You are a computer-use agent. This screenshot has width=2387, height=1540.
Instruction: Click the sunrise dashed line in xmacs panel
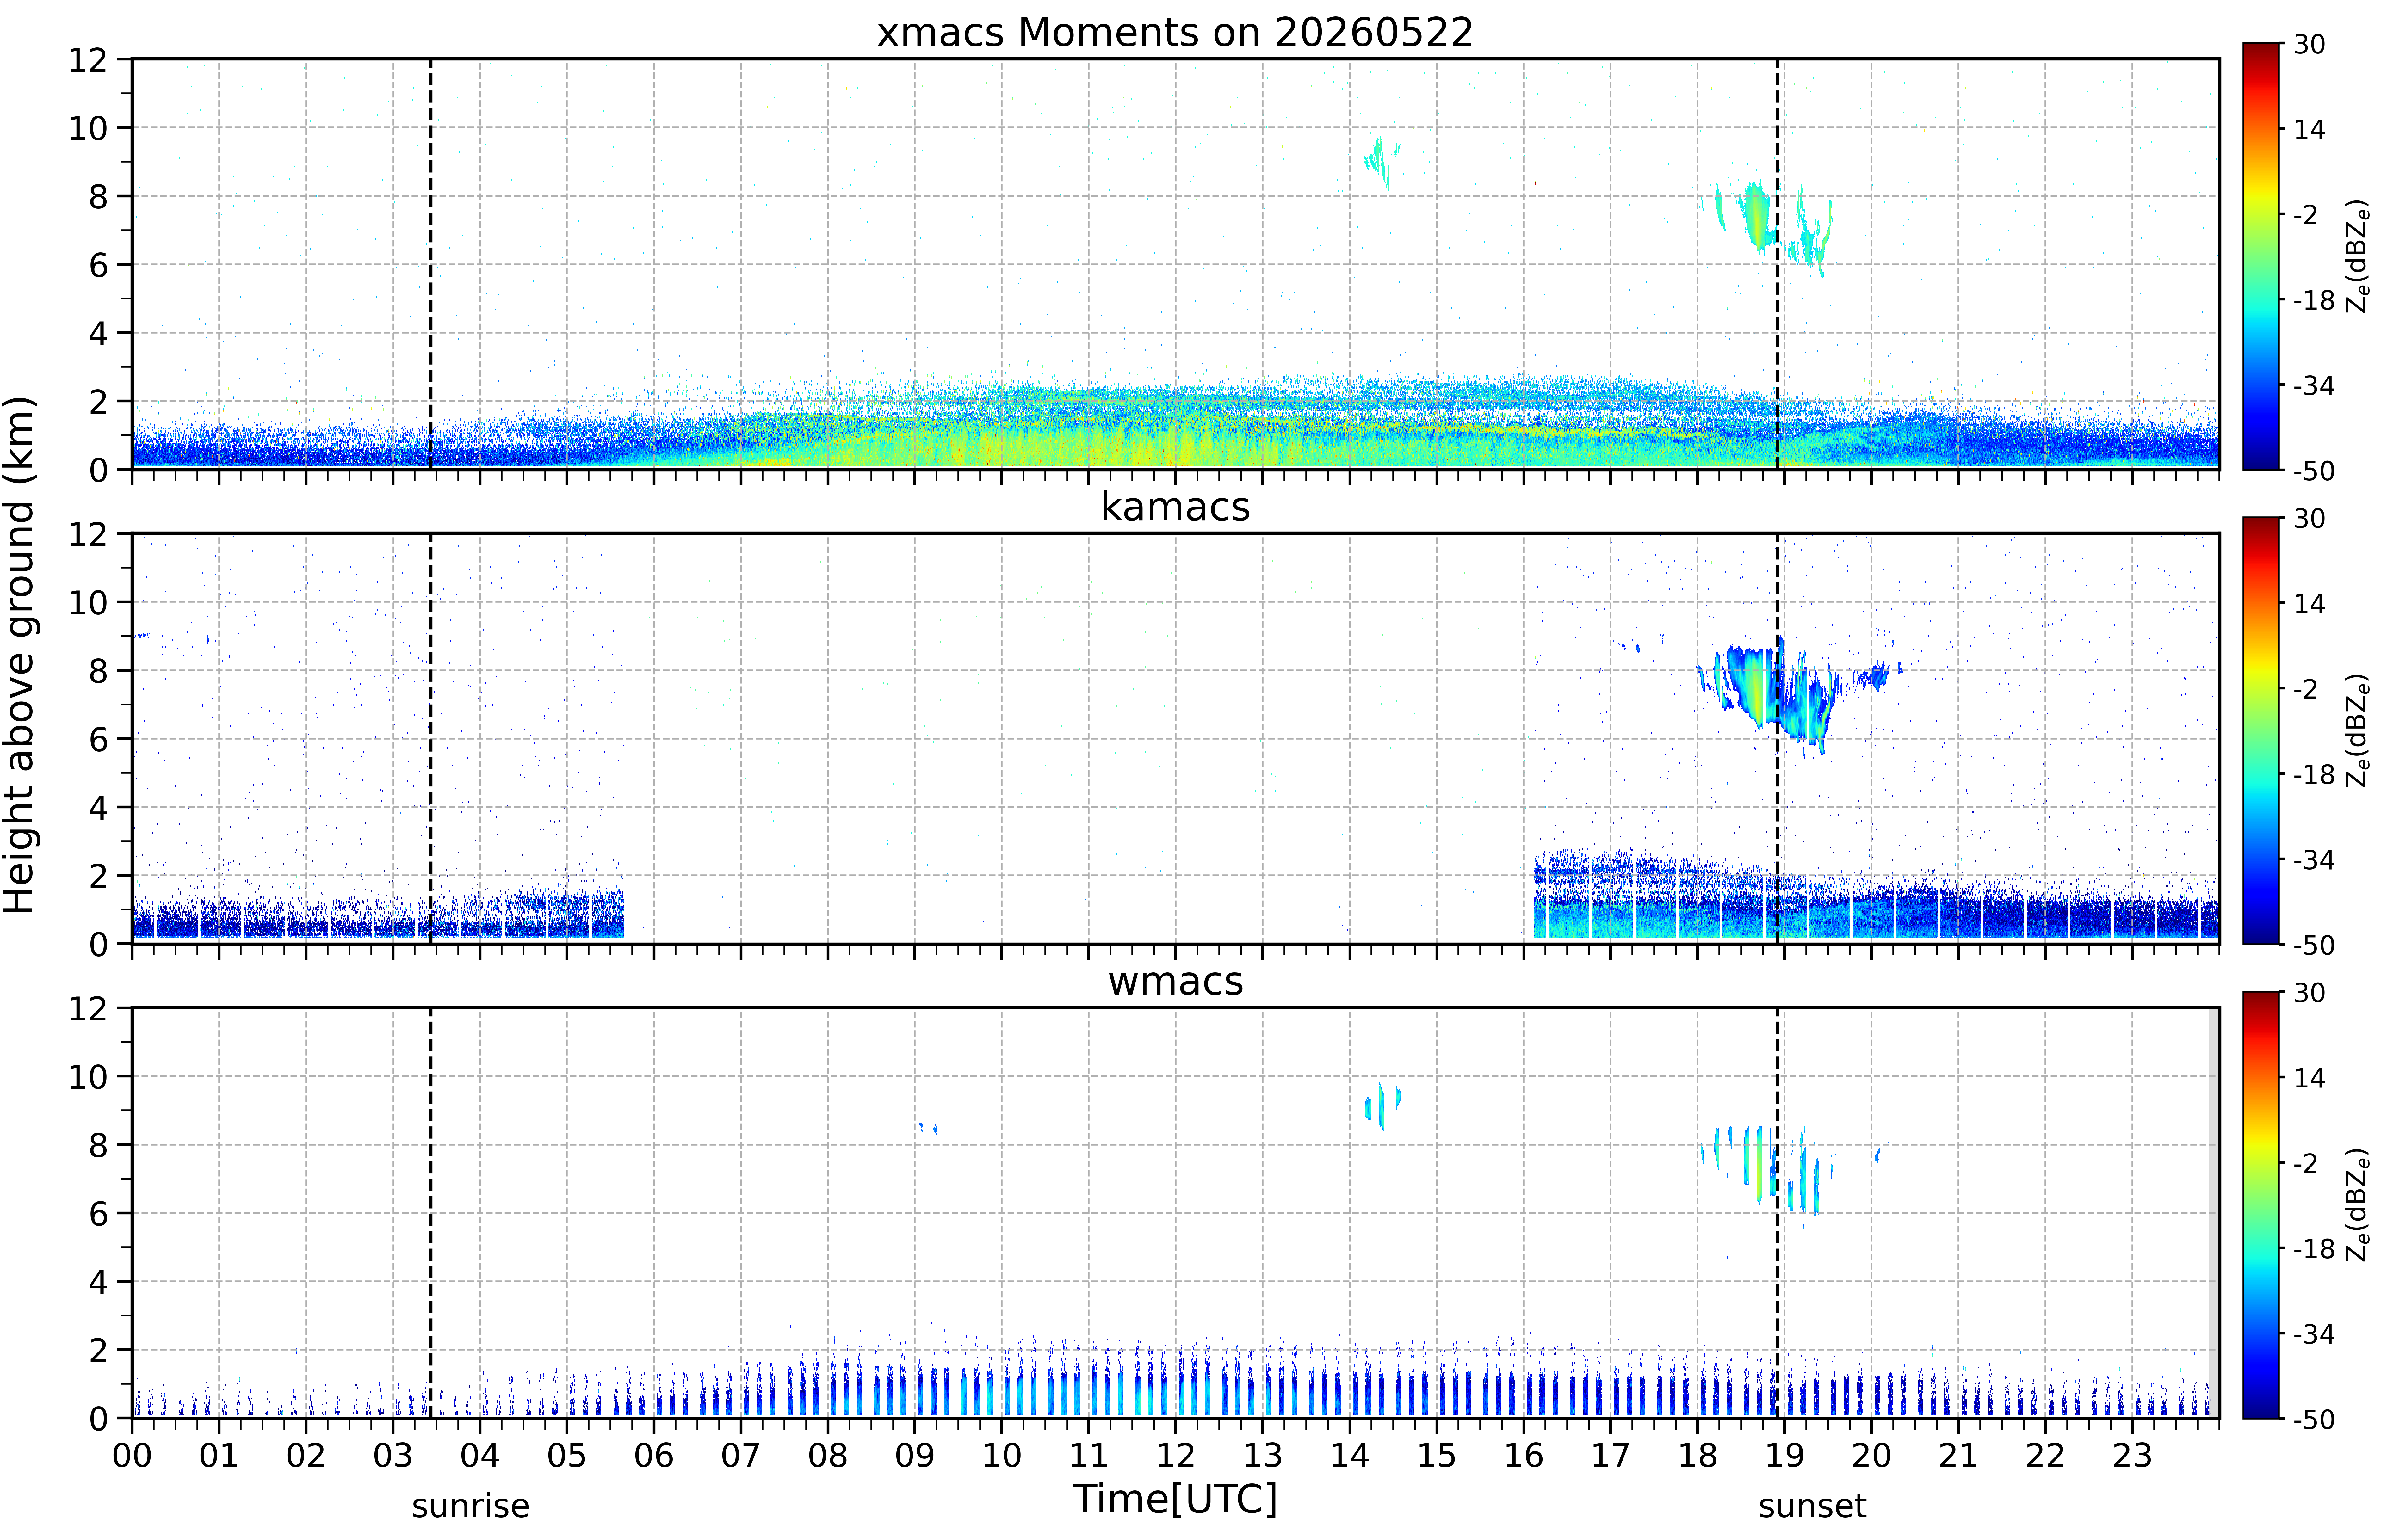(x=430, y=264)
